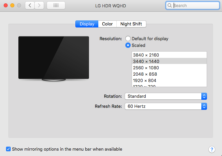The height and width of the screenshot is (156, 222).
Task: Choose the 3440 × 1440 resolution
Action: point(169,61)
